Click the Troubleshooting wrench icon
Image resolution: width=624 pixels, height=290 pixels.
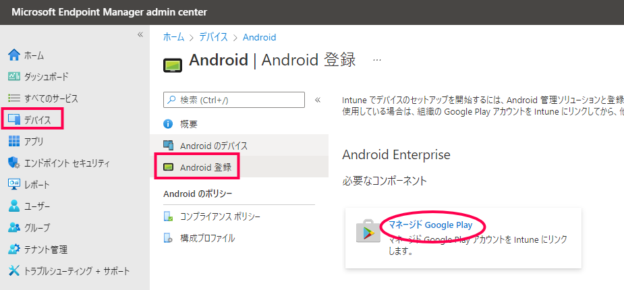pos(14,271)
